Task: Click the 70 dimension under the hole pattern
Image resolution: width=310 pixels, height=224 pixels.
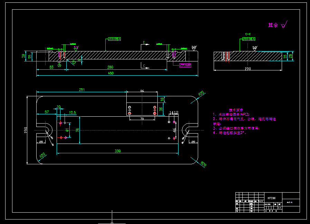Action: pos(142,119)
